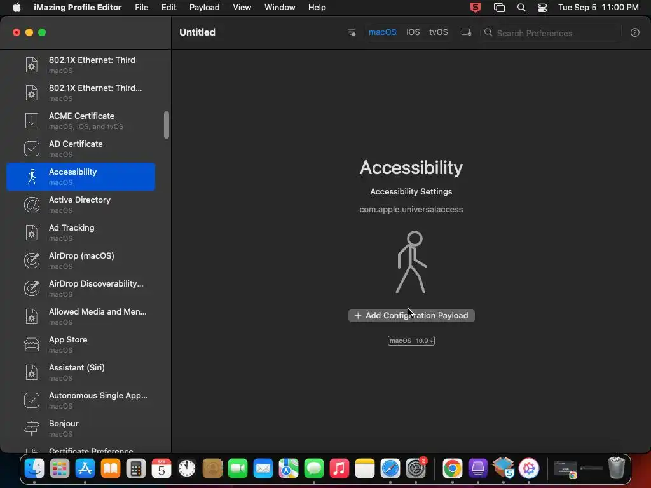Screen dimensions: 651x488
Task: Open Control Center in the menu bar
Action: point(542,8)
